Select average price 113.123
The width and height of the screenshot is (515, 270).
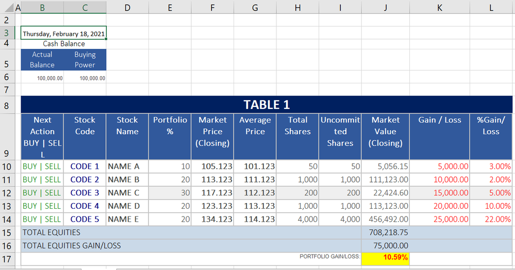(x=255, y=206)
